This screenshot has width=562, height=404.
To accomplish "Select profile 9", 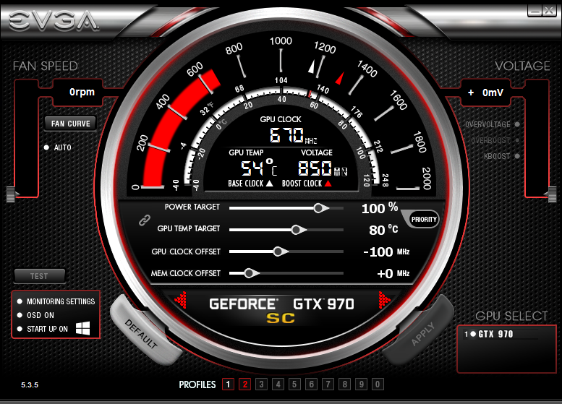I will (x=361, y=384).
